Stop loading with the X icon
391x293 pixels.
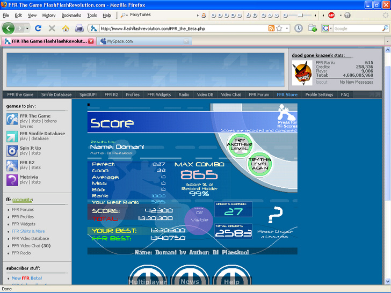[52, 28]
